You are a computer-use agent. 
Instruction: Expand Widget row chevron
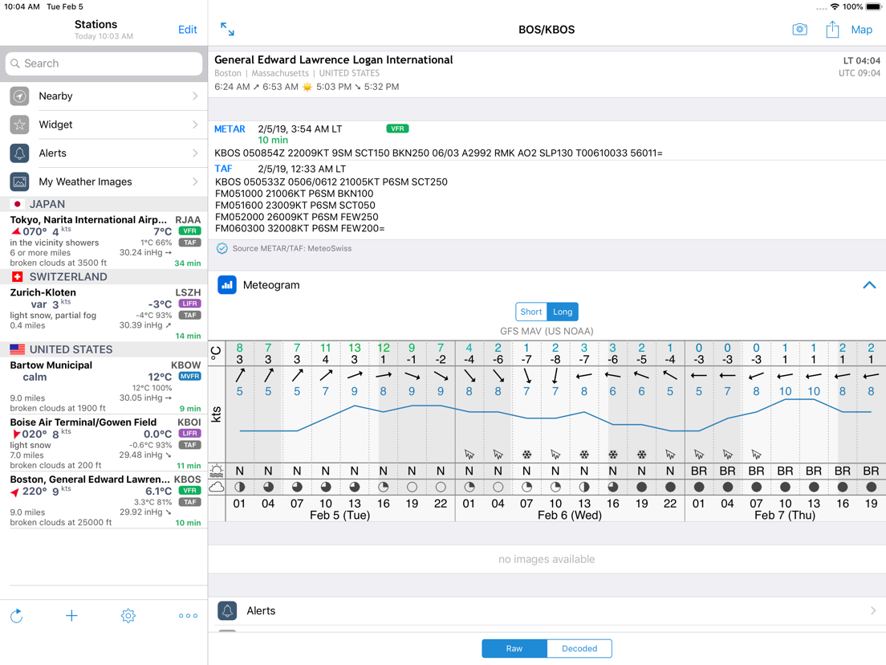point(195,124)
